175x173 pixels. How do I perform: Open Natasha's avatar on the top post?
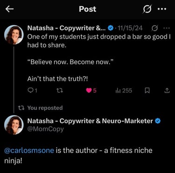(x=14, y=35)
